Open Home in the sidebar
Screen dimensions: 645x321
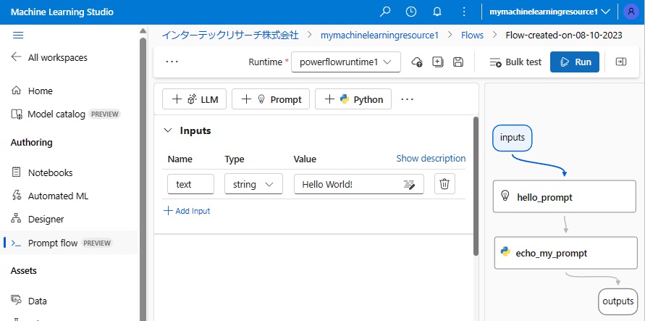41,91
